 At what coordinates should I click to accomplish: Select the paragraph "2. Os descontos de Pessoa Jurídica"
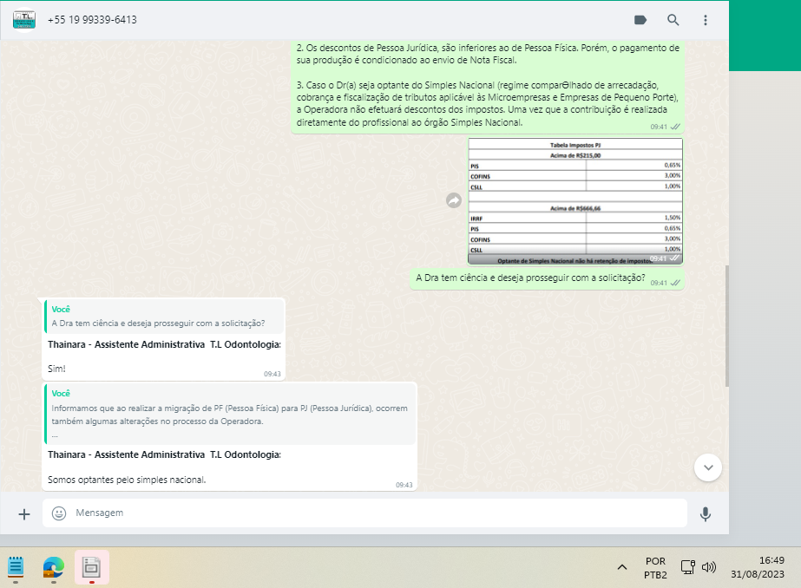tap(488, 54)
